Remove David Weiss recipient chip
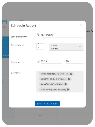95x127 pixels. (x=69, y=79)
